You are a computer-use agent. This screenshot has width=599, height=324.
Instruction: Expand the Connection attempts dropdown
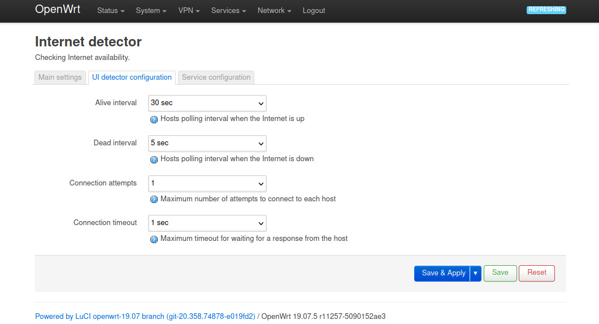coord(207,184)
